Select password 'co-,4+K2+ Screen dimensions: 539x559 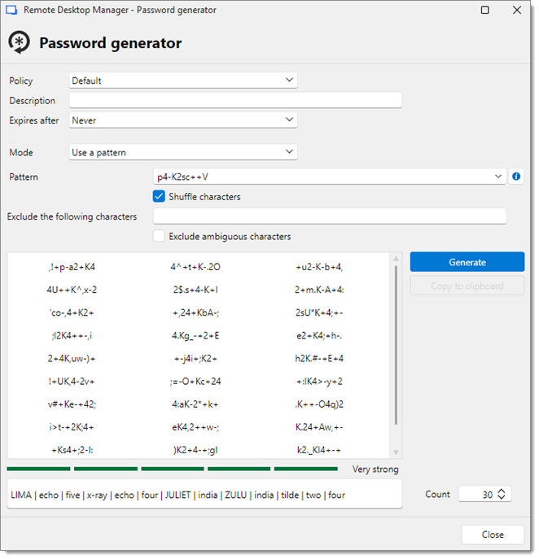click(72, 314)
